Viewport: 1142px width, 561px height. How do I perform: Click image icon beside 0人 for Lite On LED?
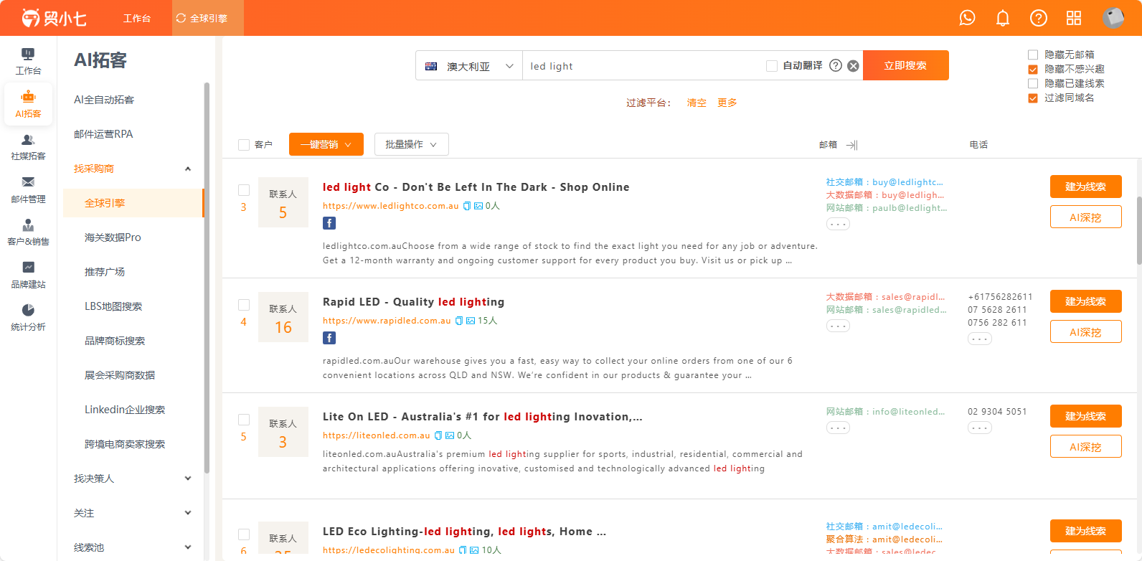coord(450,435)
